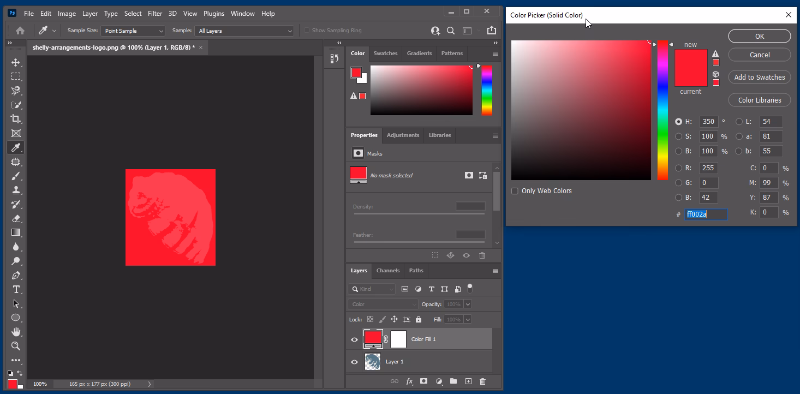800x394 pixels.
Task: Select the Rectangular Marquee tool
Action: click(x=16, y=76)
